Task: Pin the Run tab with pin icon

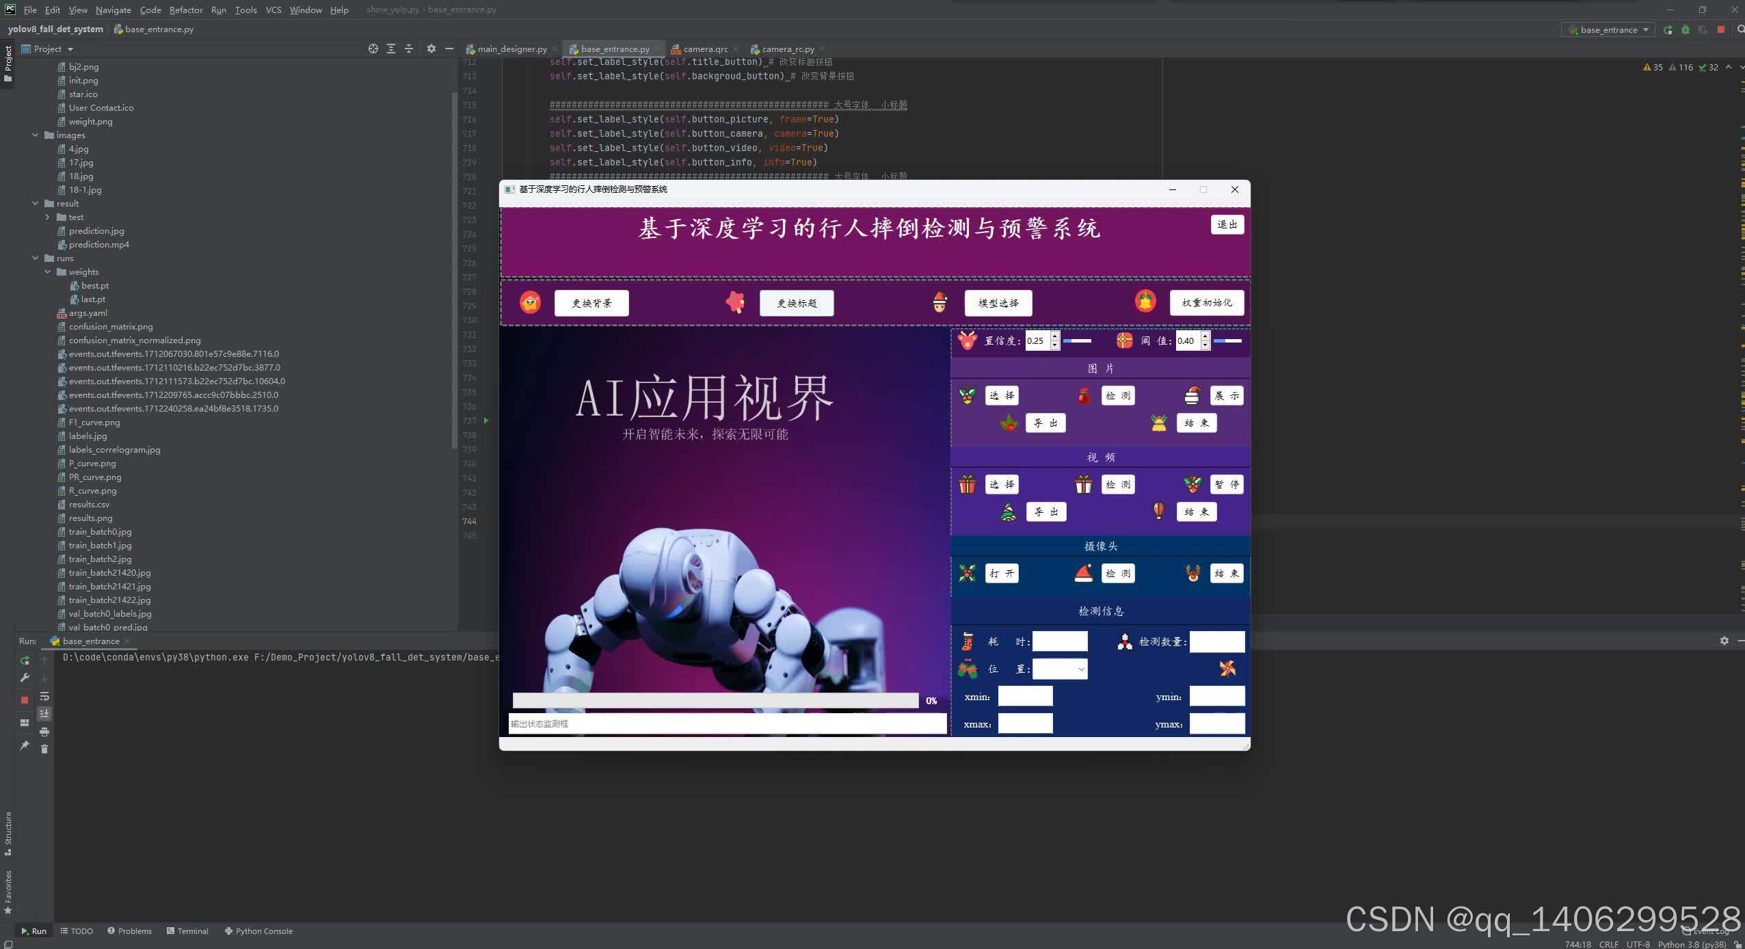Action: 25,745
